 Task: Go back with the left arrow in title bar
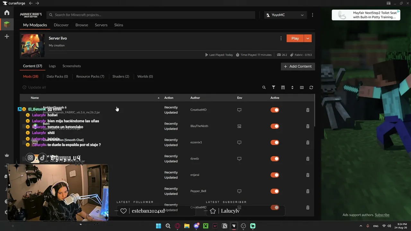pyautogui.click(x=31, y=3)
